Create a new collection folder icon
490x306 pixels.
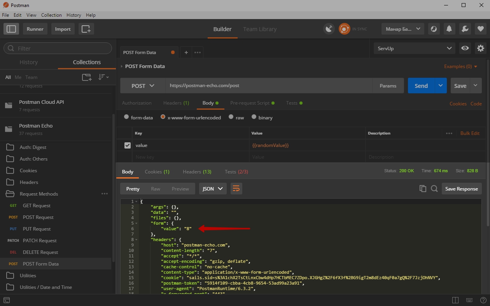point(87,77)
